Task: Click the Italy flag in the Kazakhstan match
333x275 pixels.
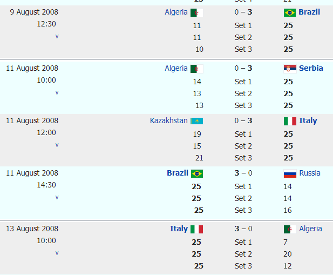Action: pyautogui.click(x=290, y=121)
